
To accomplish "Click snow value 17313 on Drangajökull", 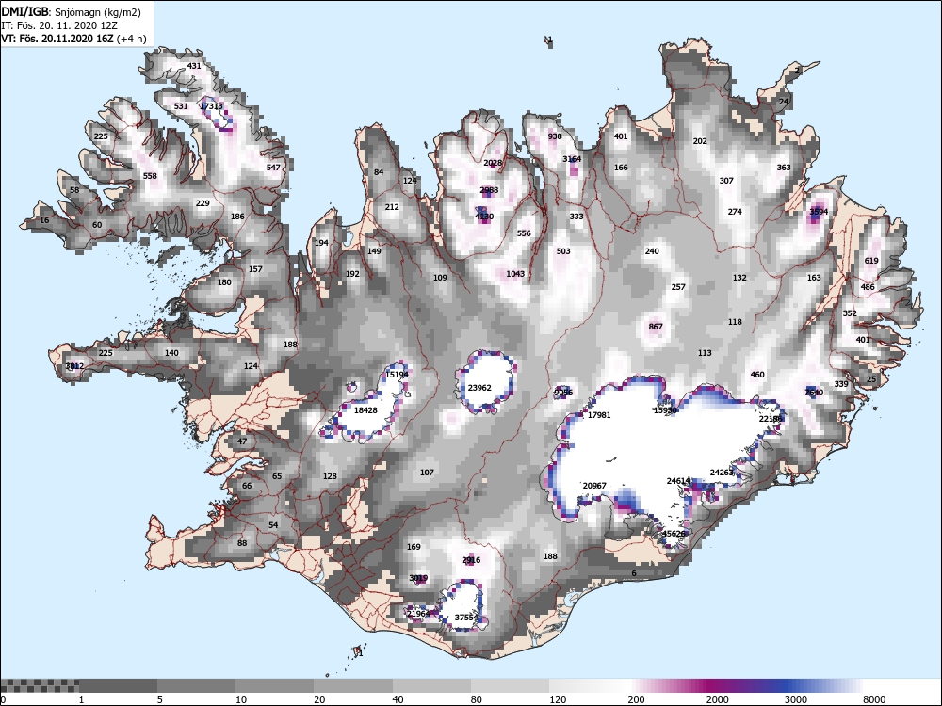I will click(211, 106).
